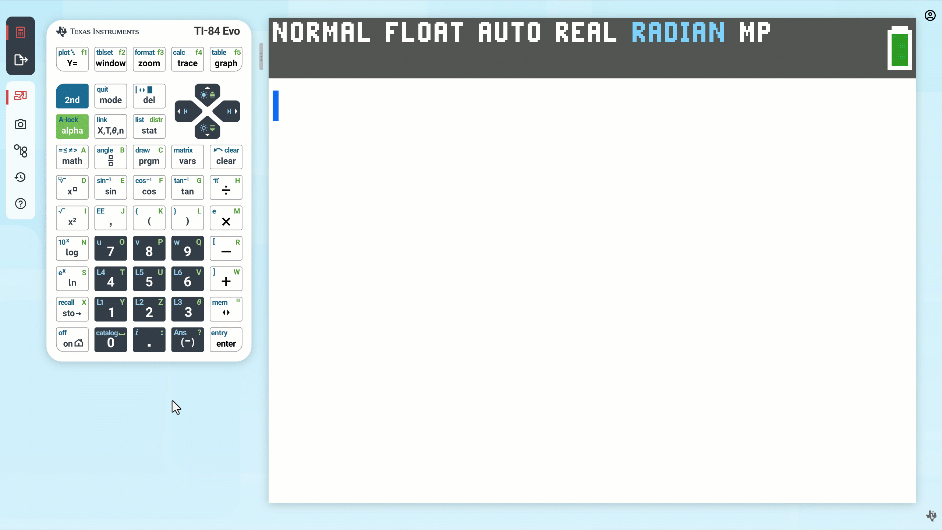Screen dimensions: 942x530
Task: Toggle the 2nd function key
Action: pyautogui.click(x=72, y=96)
